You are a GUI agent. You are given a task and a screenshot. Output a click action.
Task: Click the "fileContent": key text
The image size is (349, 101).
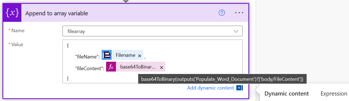[90, 68]
